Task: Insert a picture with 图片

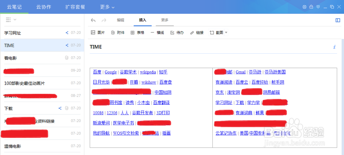Action: [x=98, y=32]
